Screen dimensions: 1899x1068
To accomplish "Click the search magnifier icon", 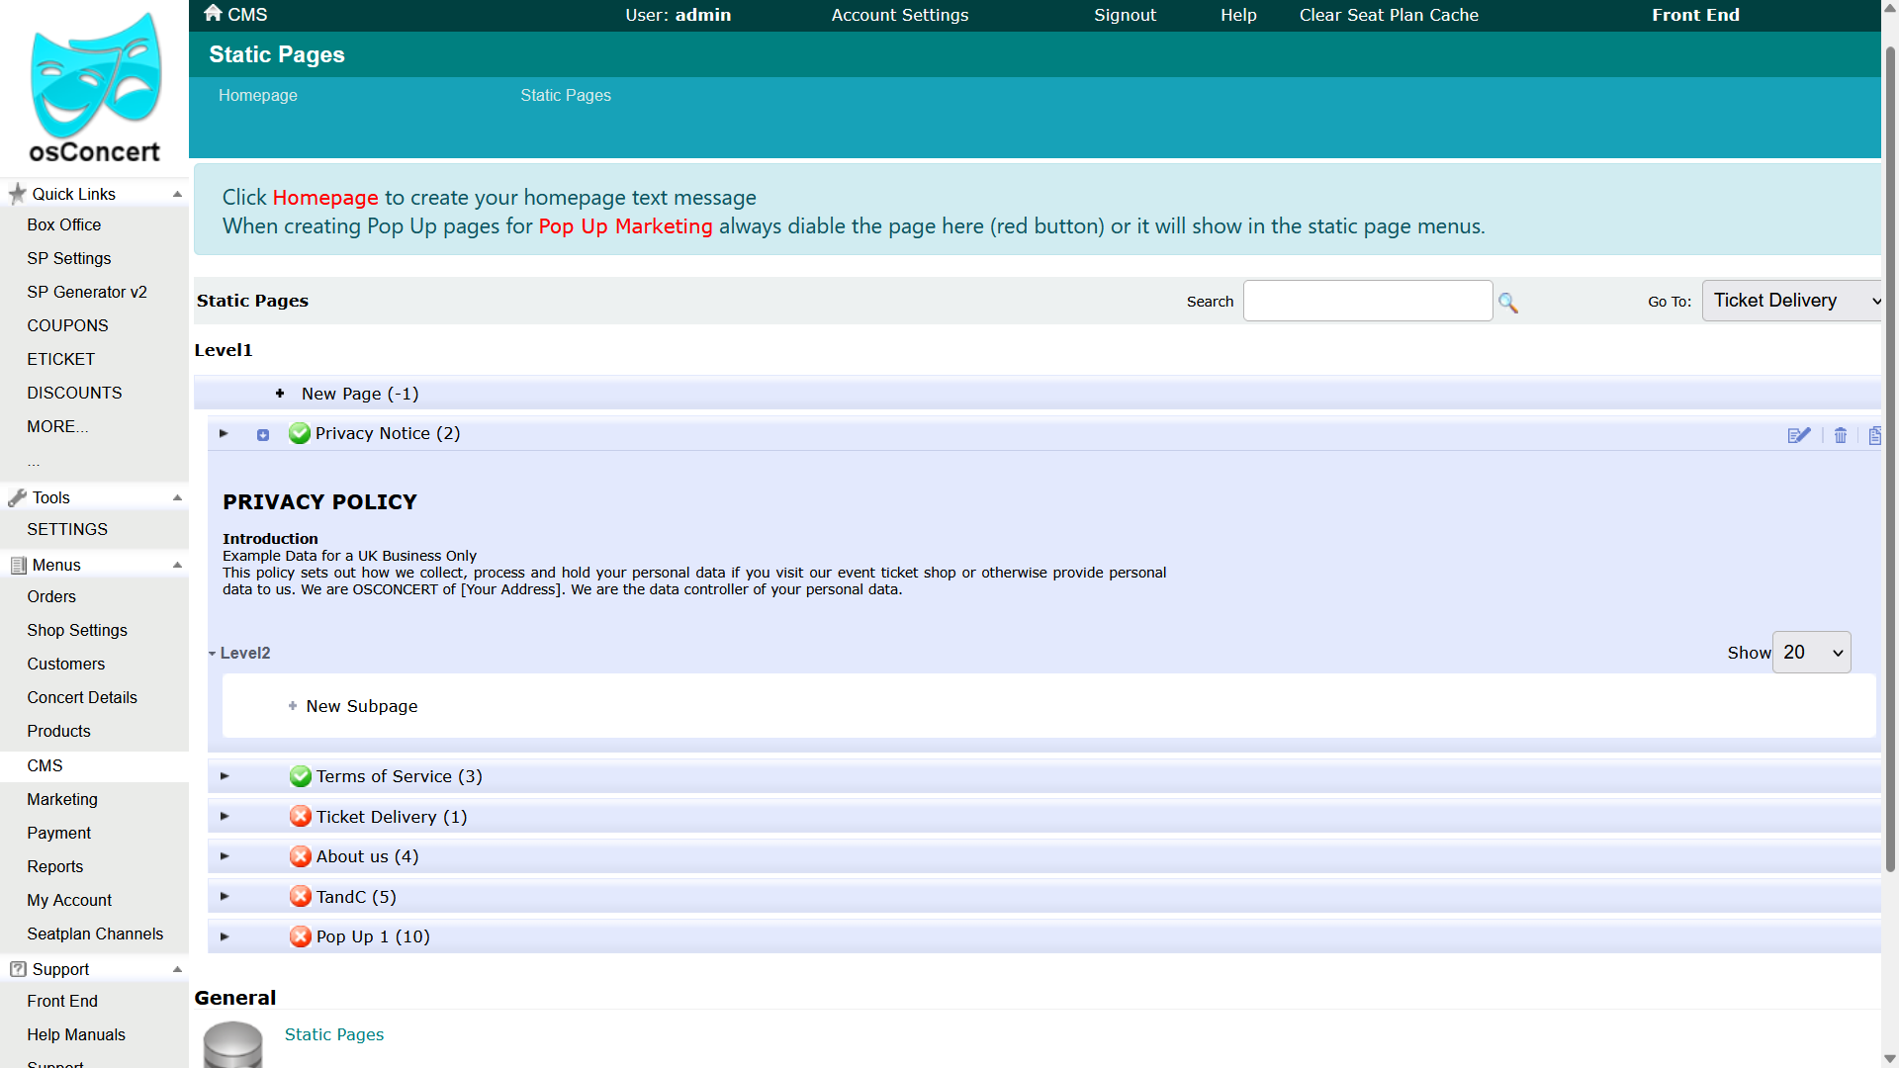I will [1507, 303].
